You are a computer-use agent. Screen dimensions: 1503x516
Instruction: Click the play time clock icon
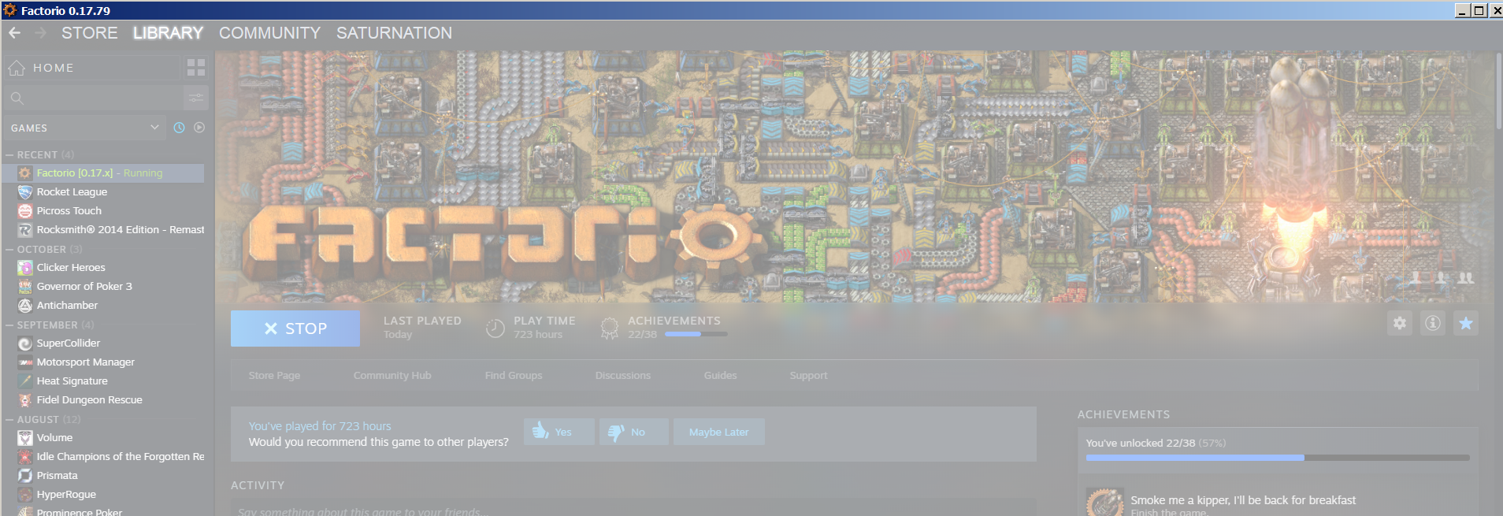(495, 329)
